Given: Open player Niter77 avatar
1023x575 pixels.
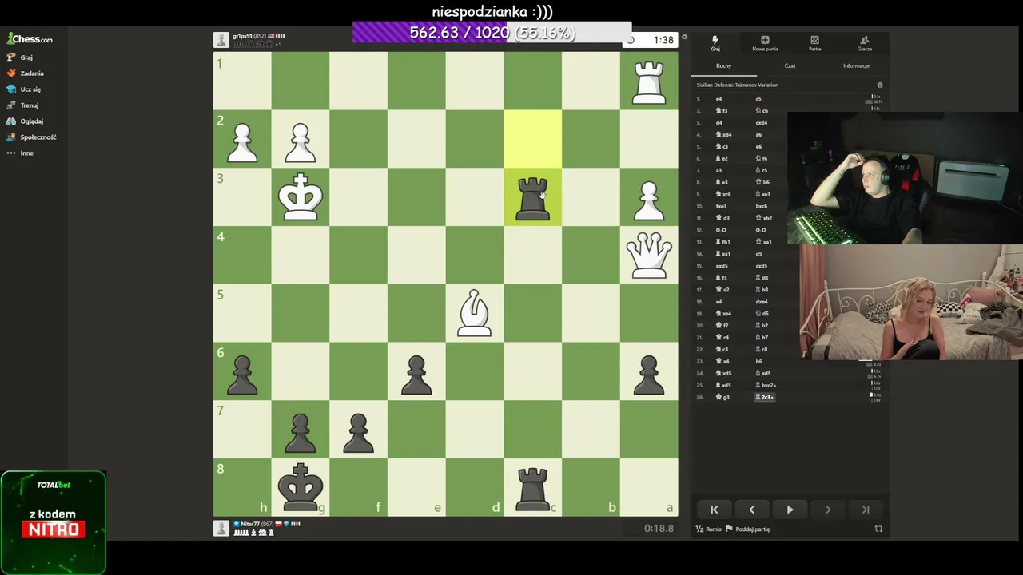Looking at the screenshot, I should click(221, 528).
